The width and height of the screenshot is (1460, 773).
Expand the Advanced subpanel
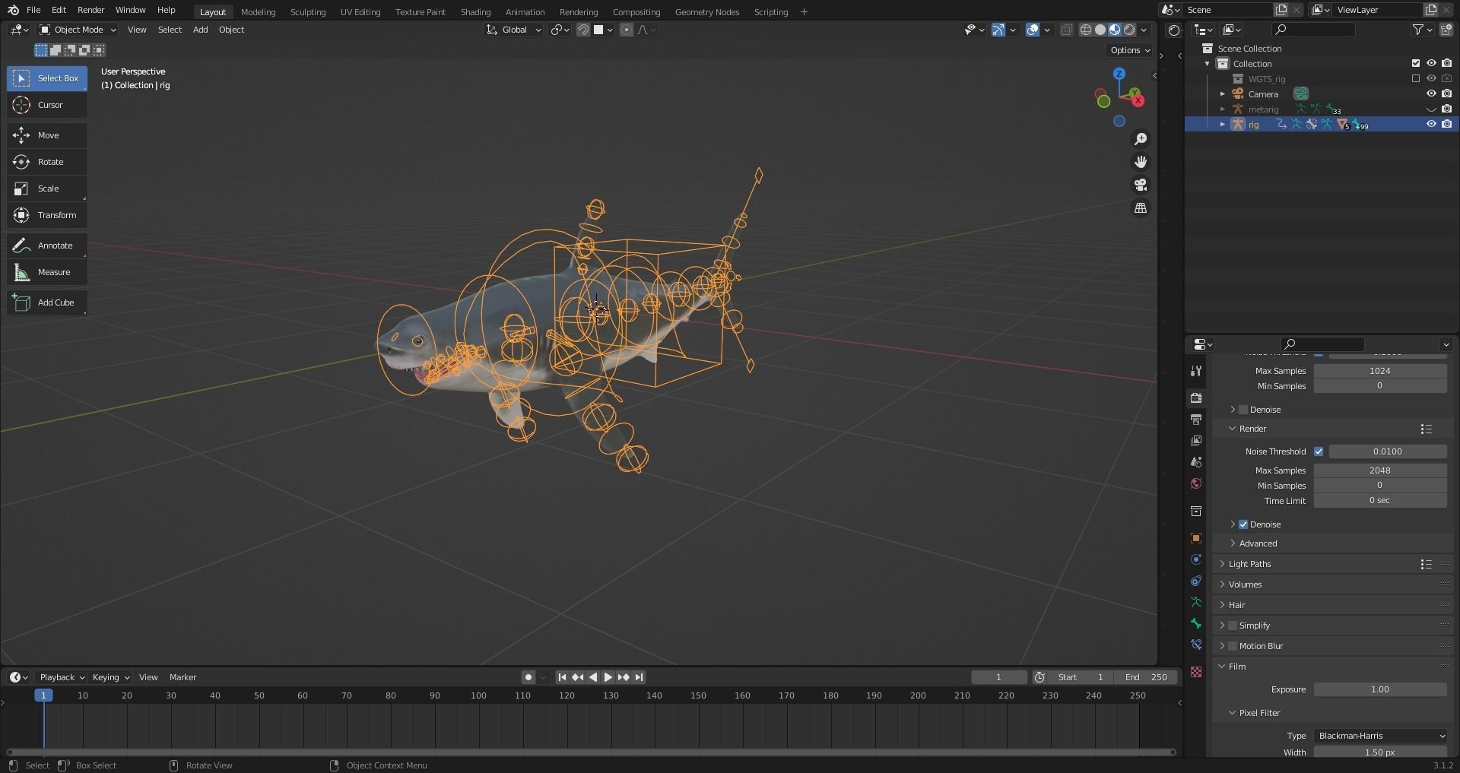coord(1258,543)
